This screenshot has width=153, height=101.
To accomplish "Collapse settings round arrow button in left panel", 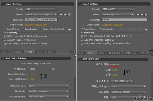I will pyautogui.click(x=70, y=29).
